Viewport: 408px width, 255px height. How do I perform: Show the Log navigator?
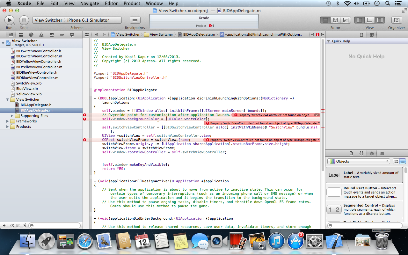[72, 34]
